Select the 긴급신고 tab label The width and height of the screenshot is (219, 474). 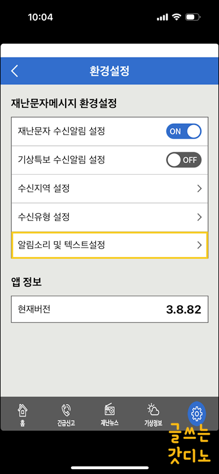[x=66, y=423]
